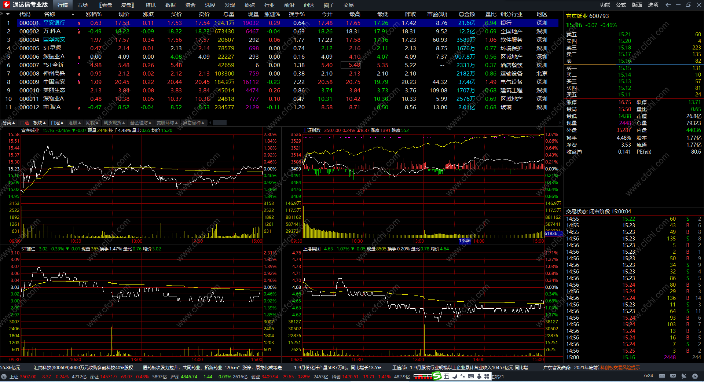Click tab strip scroll-left arrow
Screen dimensions: 704x382
point(210,122)
